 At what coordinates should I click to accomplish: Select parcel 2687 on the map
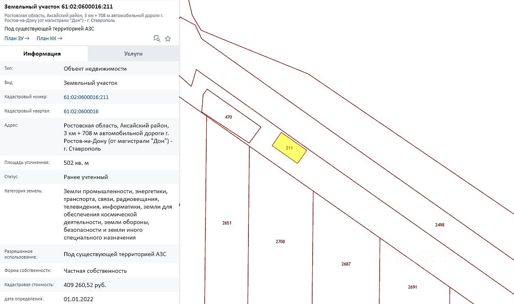click(346, 264)
